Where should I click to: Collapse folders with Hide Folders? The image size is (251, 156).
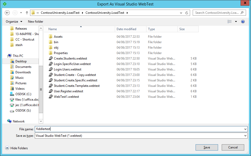click(16, 148)
